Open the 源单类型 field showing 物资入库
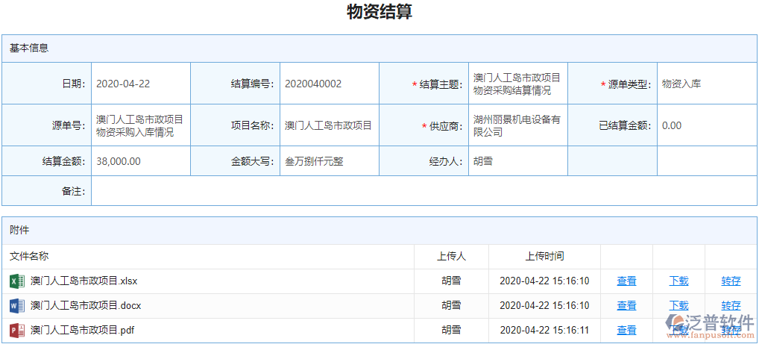The image size is (762, 347). pos(705,84)
